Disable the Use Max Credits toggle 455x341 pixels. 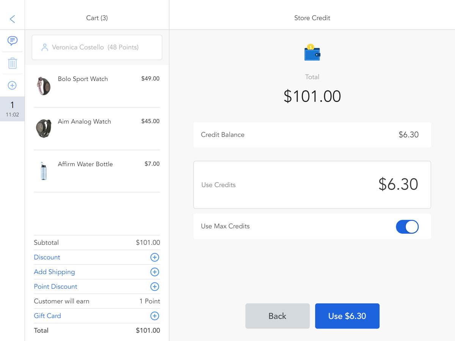407,227
